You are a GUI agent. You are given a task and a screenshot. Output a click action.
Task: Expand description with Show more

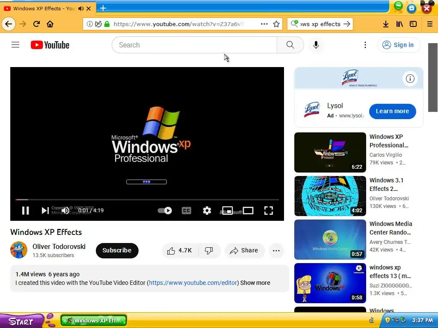(x=255, y=283)
